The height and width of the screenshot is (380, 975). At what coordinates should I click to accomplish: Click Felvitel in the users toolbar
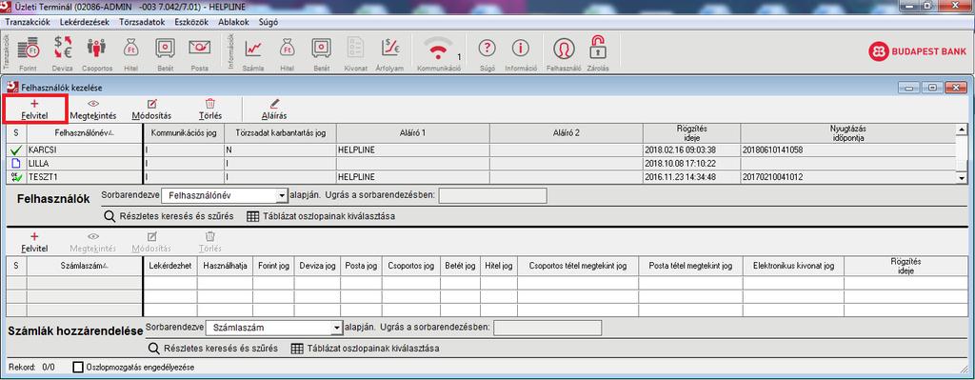[x=34, y=109]
